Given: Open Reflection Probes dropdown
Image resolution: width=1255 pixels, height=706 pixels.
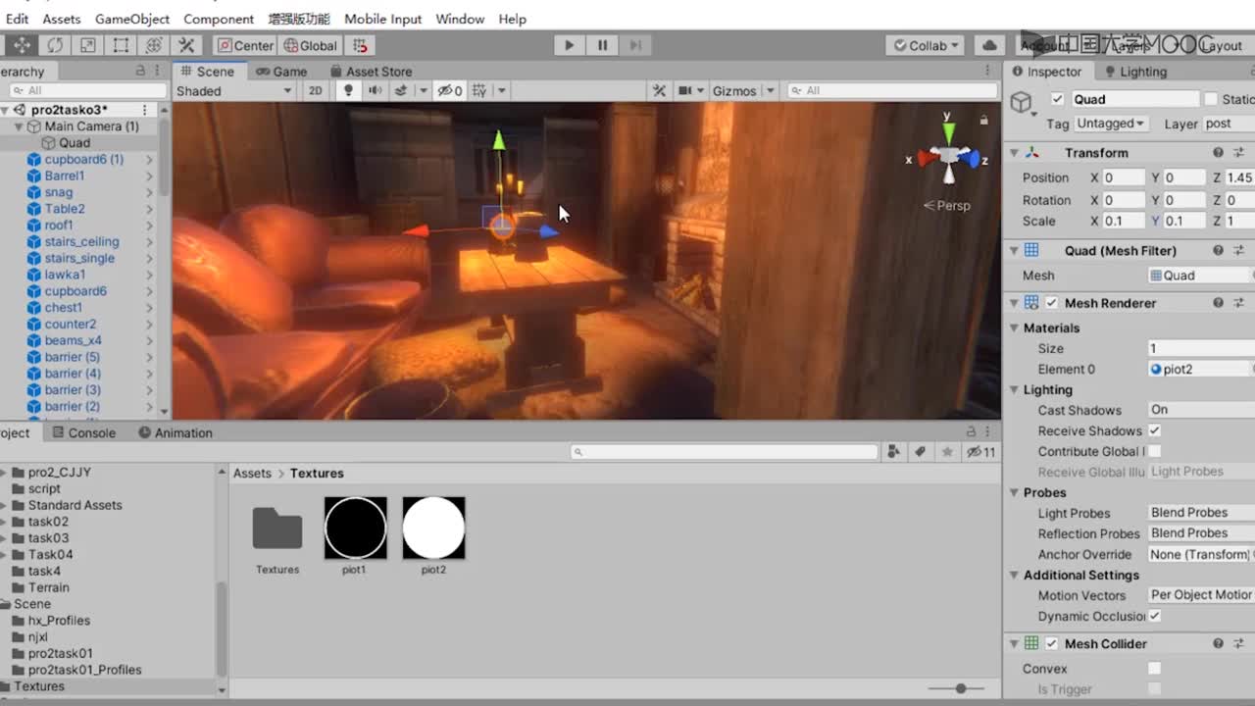Looking at the screenshot, I should point(1201,533).
